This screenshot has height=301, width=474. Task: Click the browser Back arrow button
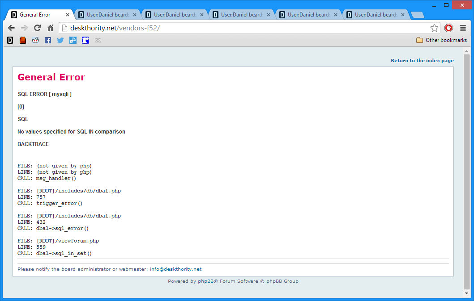pos(12,28)
